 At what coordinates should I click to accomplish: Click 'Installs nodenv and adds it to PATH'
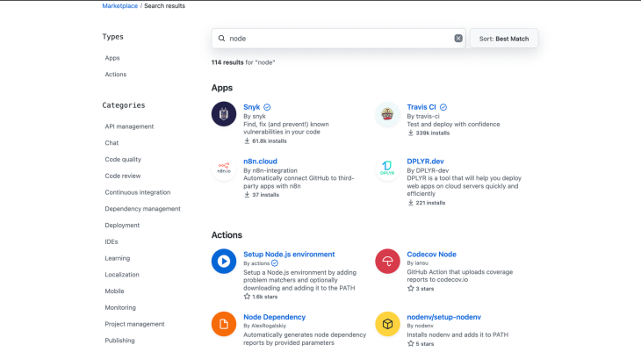457,334
